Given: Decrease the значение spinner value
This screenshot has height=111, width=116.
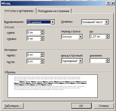Looking at the screenshot, I should click(x=108, y=62).
